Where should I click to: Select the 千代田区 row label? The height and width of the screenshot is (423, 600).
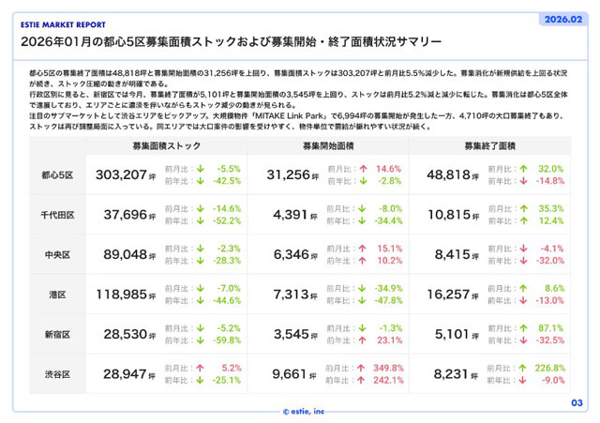coord(57,215)
